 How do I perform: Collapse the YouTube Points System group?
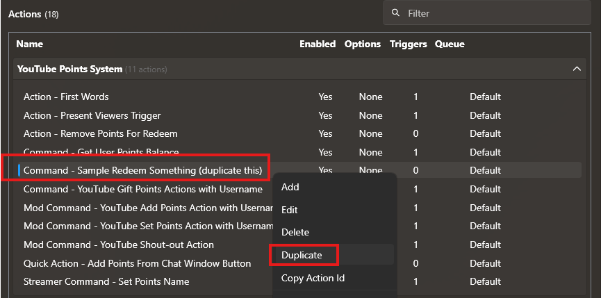(576, 69)
